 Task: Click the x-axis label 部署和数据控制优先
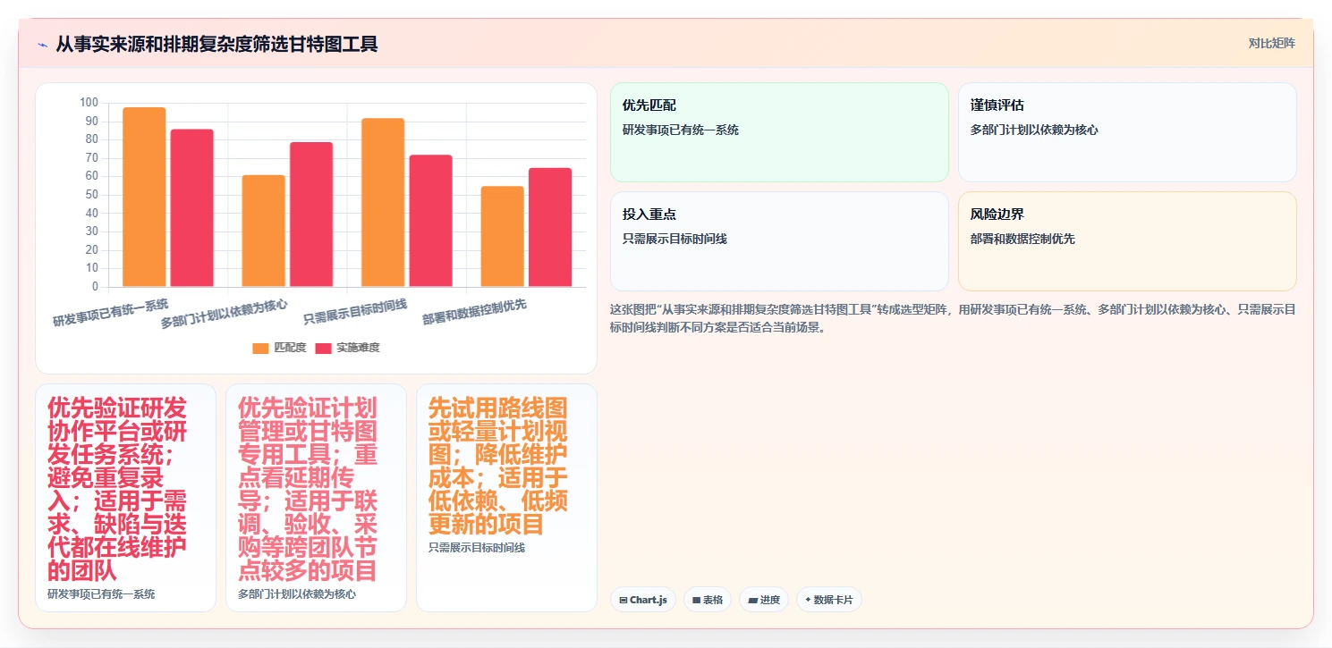coord(474,312)
